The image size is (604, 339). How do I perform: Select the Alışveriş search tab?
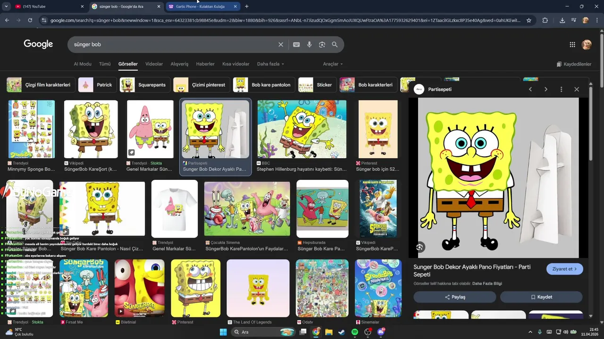(179, 64)
